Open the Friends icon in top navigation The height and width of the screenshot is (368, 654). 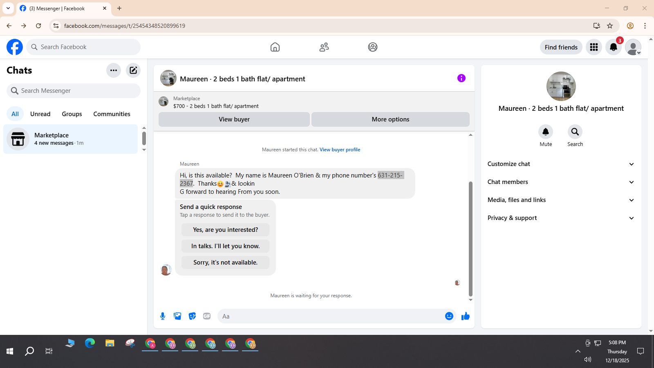click(x=324, y=47)
